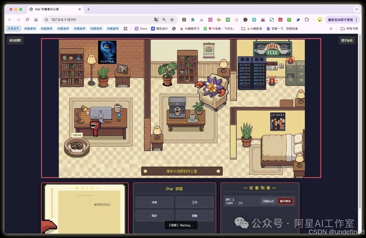Click the Avatar poster on the brick wall
Image resolution: width=366 pixels, height=238 pixels.
coord(107,52)
